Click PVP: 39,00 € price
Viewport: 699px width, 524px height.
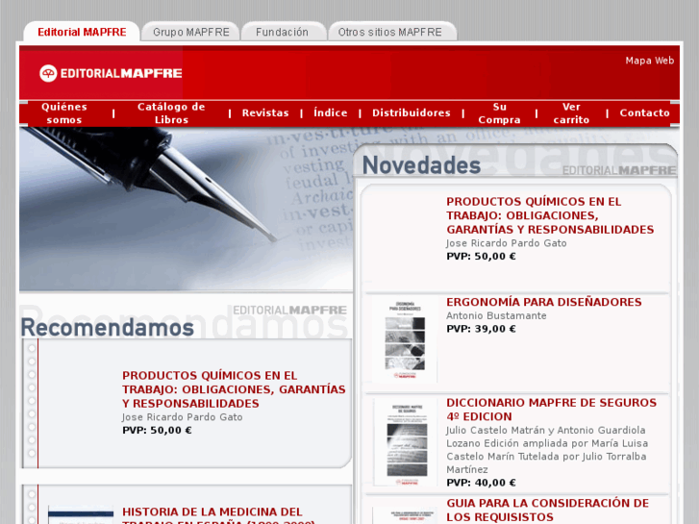point(481,329)
